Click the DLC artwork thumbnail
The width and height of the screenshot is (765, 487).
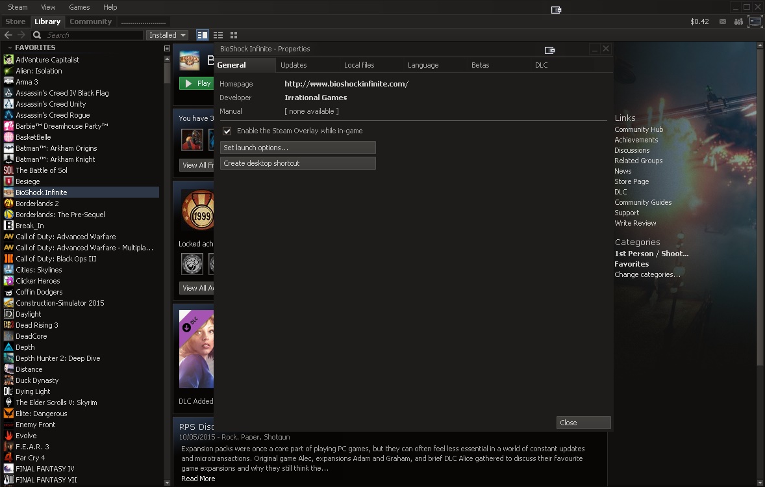[196, 349]
